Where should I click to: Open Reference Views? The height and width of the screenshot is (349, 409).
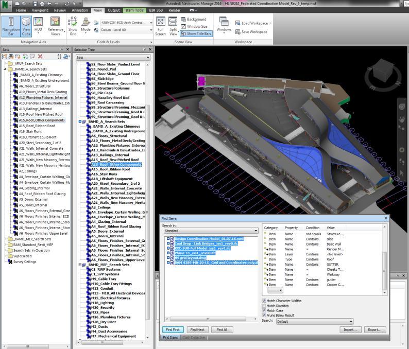click(55, 26)
